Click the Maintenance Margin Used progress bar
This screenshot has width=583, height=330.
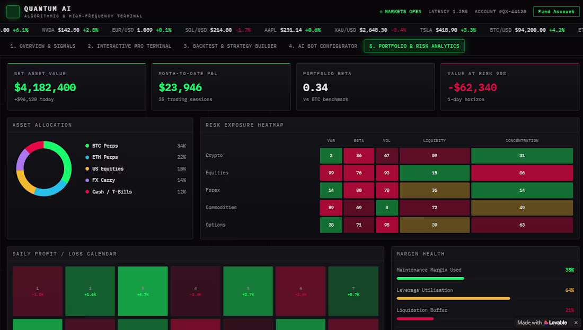485,278
